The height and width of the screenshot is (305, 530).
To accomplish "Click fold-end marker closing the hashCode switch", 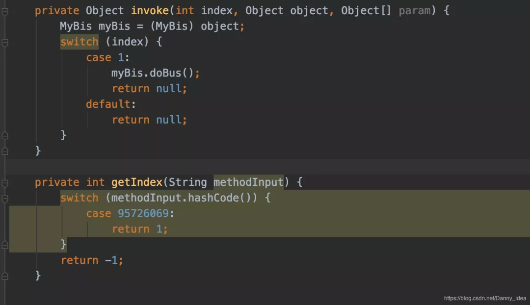I will coord(5,244).
